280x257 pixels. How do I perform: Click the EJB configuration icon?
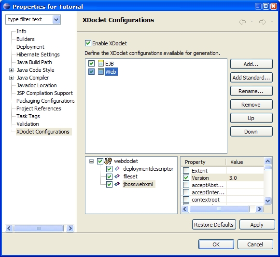click(101, 63)
